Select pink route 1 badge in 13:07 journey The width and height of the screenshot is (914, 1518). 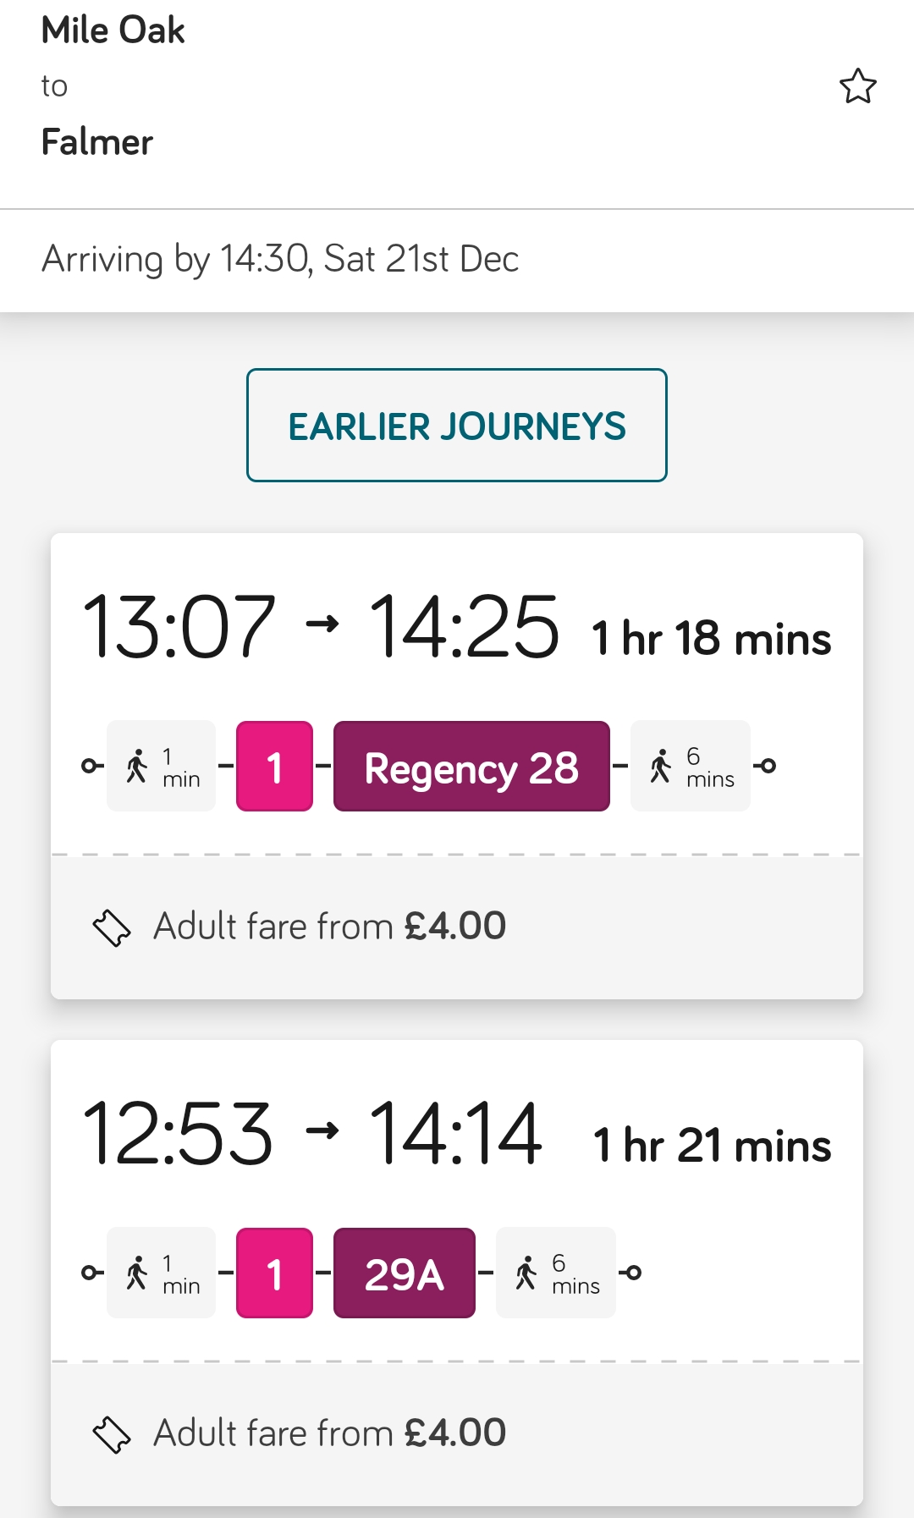[x=274, y=767]
